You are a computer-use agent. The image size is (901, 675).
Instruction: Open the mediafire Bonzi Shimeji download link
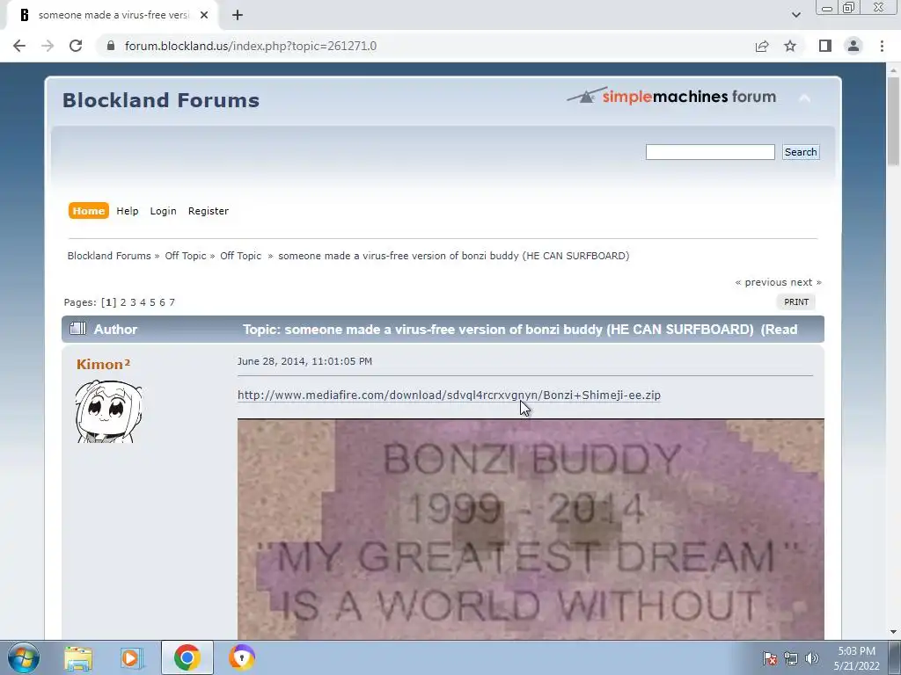coord(449,395)
